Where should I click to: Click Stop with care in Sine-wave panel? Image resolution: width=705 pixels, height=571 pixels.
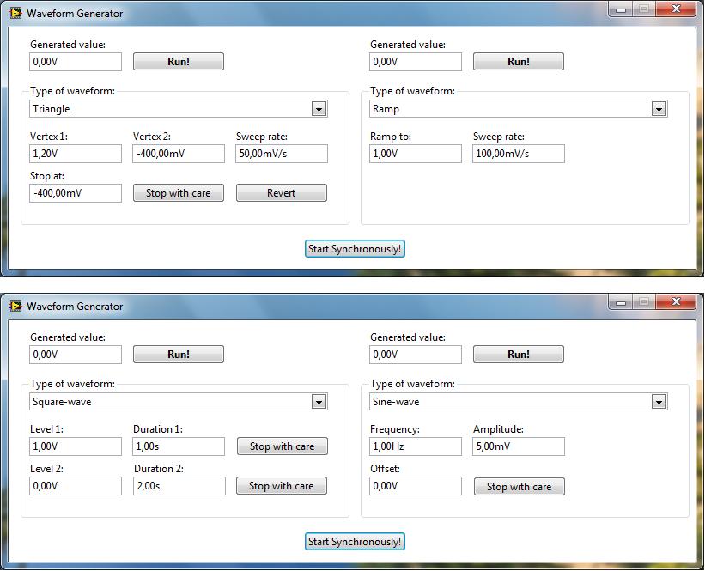coord(520,487)
